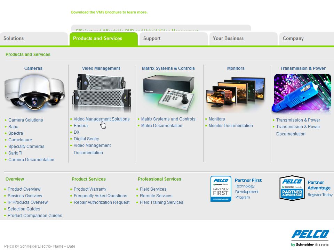Click the Partner First title text

tap(248, 180)
